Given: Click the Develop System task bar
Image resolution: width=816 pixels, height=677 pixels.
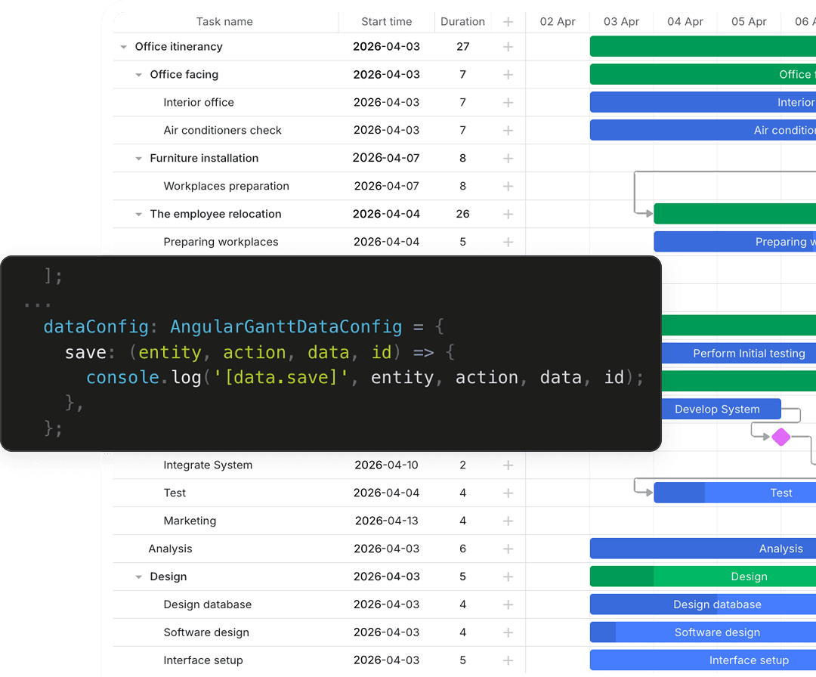Looking at the screenshot, I should (x=722, y=409).
